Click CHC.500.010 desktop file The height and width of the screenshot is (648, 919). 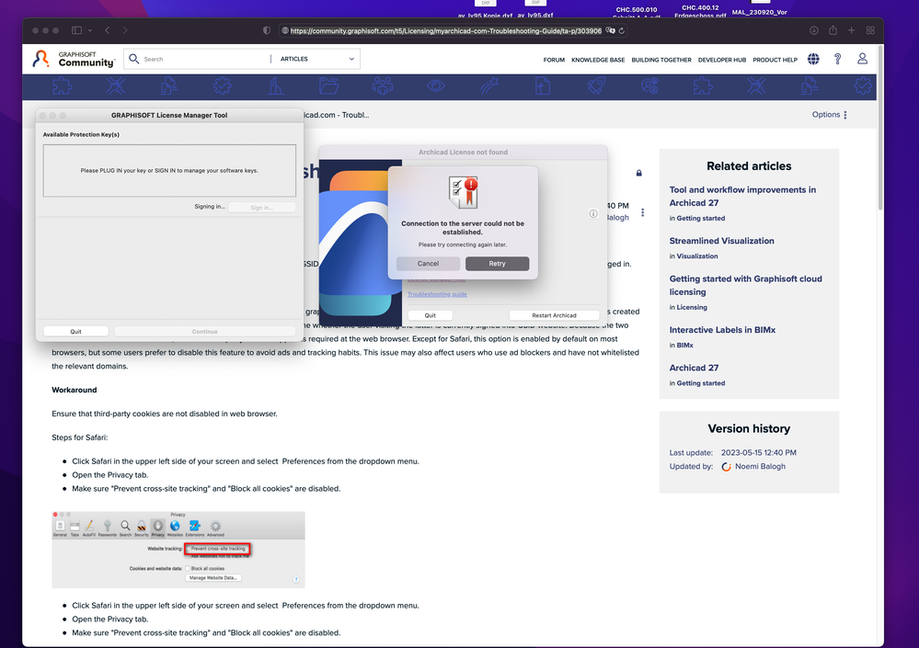pos(636,10)
